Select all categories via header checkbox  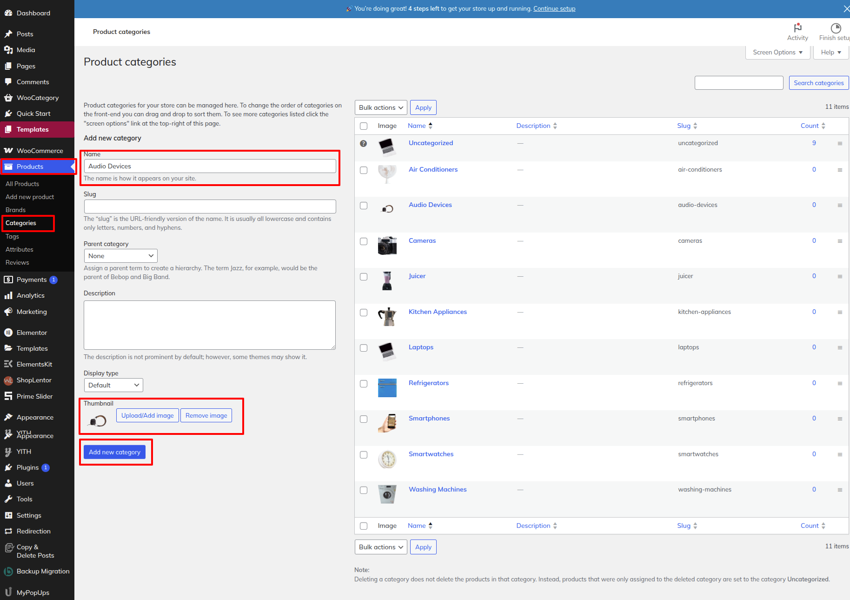(x=364, y=126)
